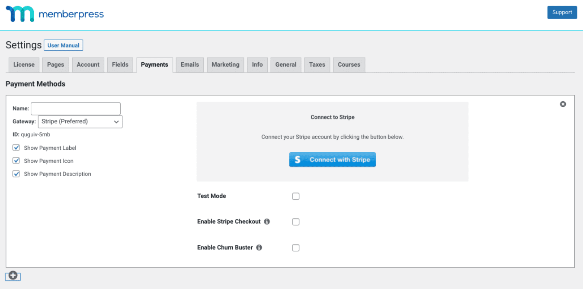
Task: Uncheck Show Payment Label
Action: click(x=16, y=148)
